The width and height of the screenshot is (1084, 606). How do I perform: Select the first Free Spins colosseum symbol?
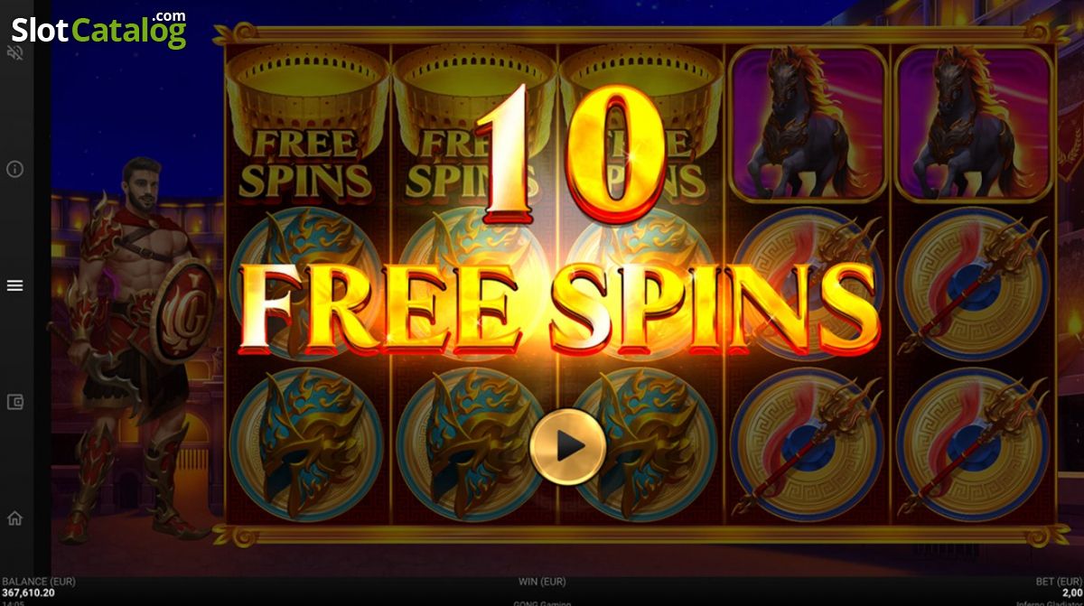306,124
